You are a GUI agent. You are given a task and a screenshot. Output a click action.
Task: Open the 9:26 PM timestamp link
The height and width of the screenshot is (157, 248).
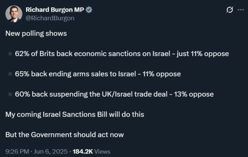tap(17, 152)
